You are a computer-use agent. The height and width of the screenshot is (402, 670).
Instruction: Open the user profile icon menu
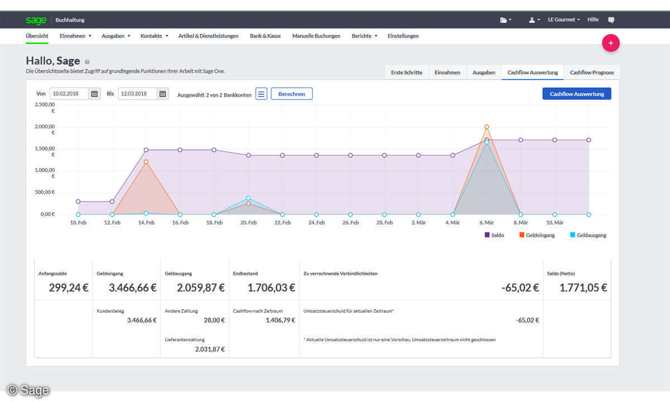point(534,20)
